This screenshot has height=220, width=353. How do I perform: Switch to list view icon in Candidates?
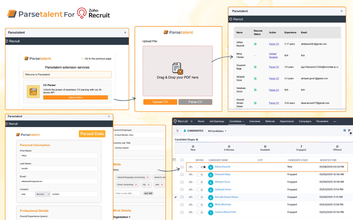click(x=344, y=130)
